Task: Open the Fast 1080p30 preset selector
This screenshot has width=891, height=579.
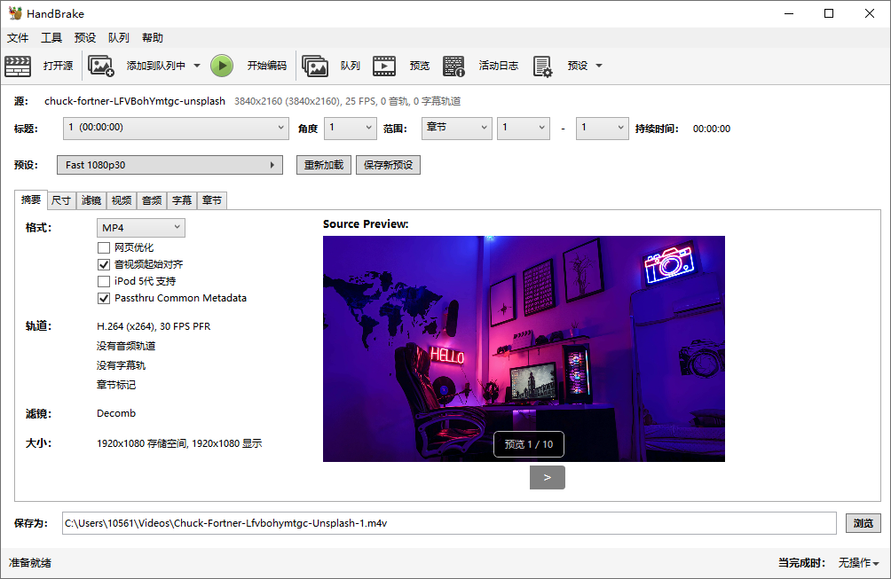Action: click(170, 165)
